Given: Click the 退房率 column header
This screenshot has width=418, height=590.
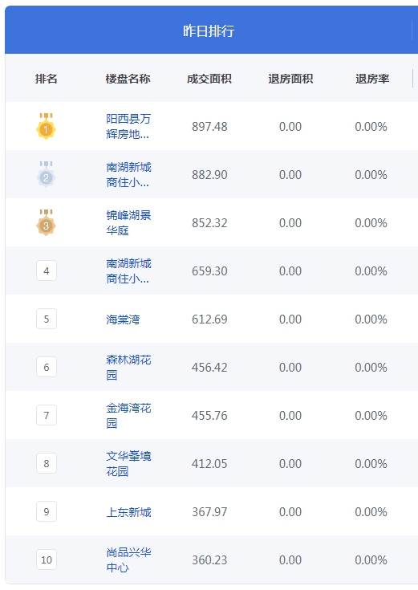Looking at the screenshot, I should pyautogui.click(x=372, y=79).
